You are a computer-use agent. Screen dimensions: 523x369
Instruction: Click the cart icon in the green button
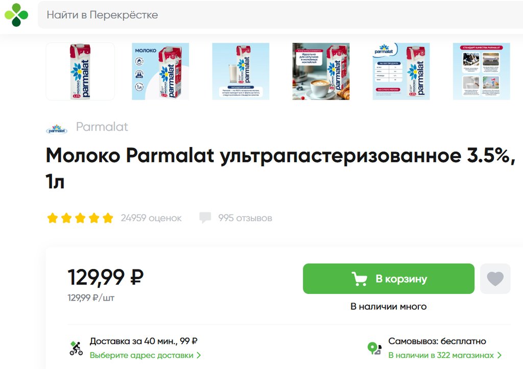360,279
